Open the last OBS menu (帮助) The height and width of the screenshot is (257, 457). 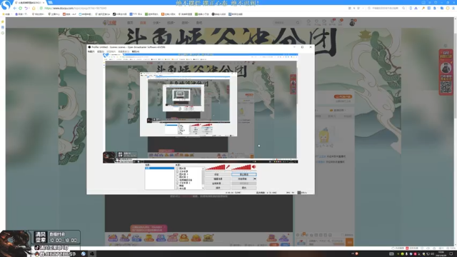point(136,51)
